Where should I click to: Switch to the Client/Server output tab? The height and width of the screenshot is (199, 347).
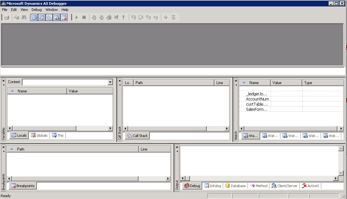pyautogui.click(x=285, y=186)
